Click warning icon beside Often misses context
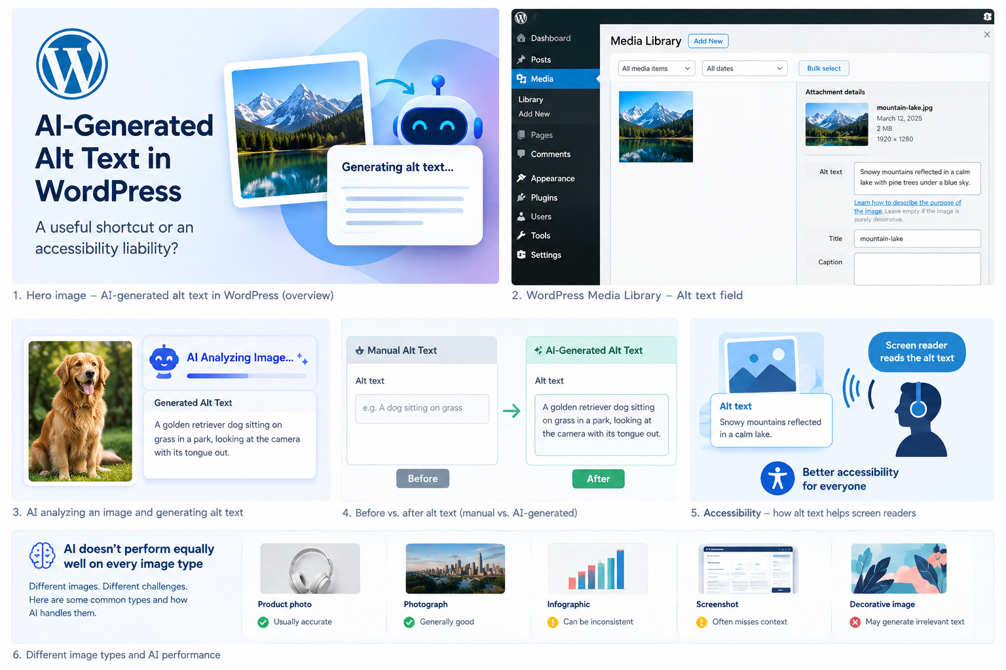Image resolution: width=1006 pixels, height=670 pixels. [x=701, y=622]
